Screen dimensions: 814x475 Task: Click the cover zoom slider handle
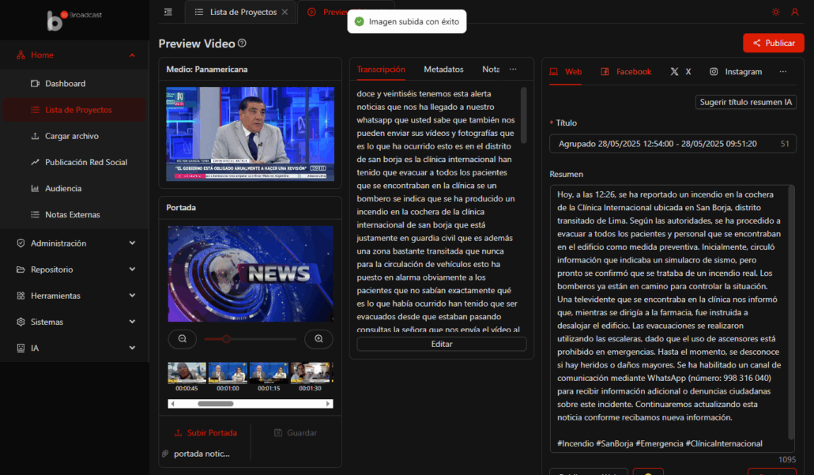click(x=226, y=339)
